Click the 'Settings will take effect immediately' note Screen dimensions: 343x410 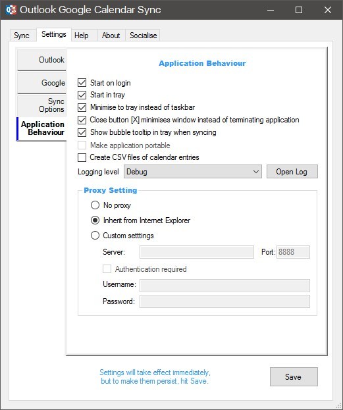tap(155, 376)
